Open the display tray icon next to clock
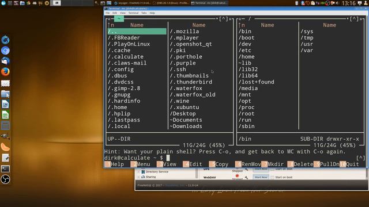369x207 pixels. tap(360, 3)
